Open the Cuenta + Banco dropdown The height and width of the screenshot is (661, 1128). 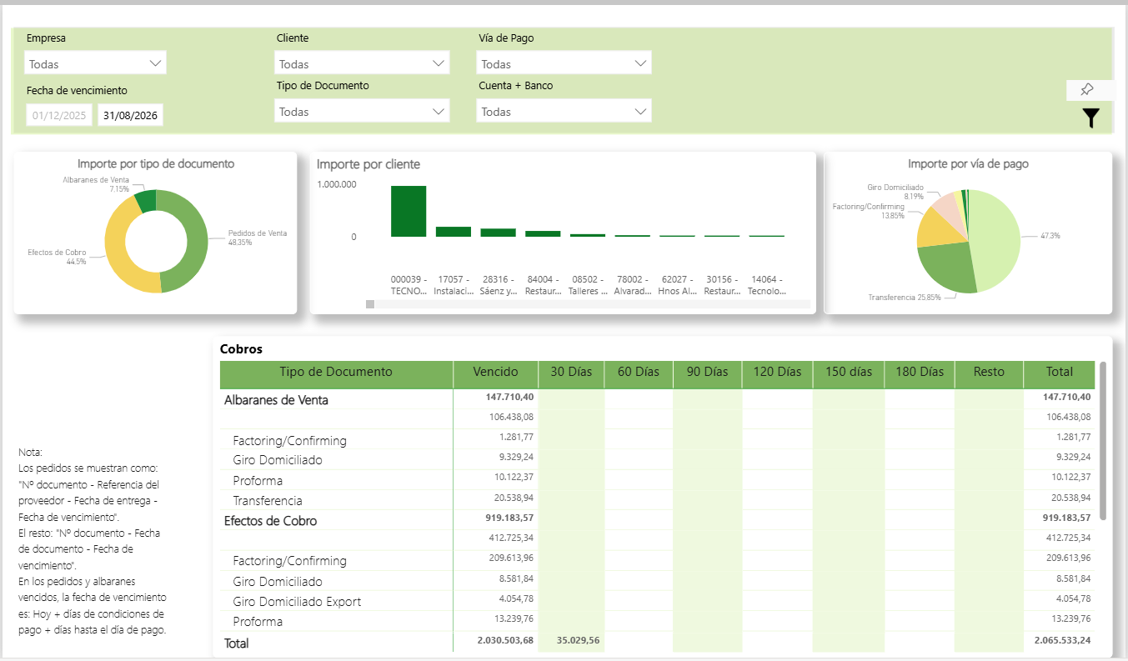tap(564, 112)
